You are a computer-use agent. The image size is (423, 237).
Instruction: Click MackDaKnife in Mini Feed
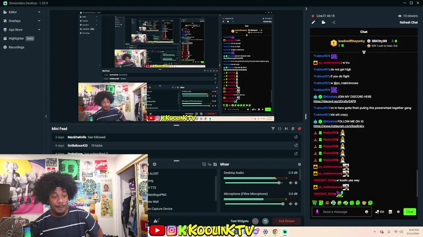(x=77, y=137)
